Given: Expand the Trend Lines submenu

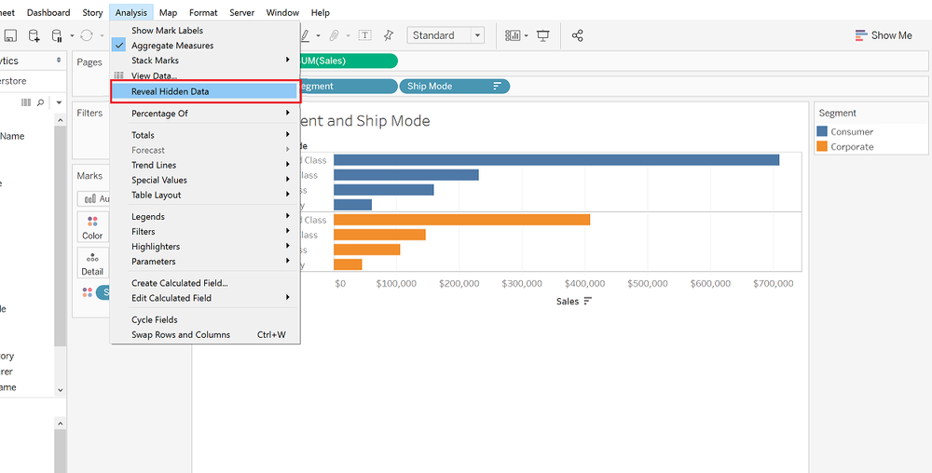Looking at the screenshot, I should pyautogui.click(x=205, y=165).
